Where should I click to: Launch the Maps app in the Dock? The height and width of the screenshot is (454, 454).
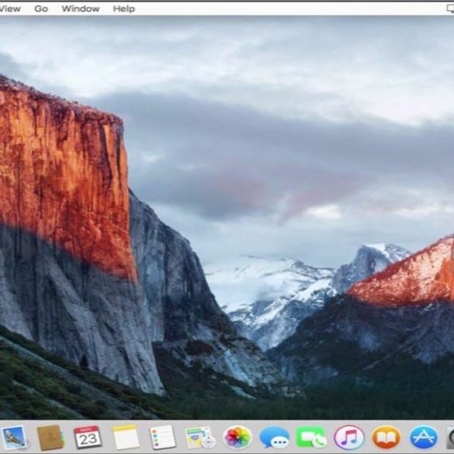[200, 438]
